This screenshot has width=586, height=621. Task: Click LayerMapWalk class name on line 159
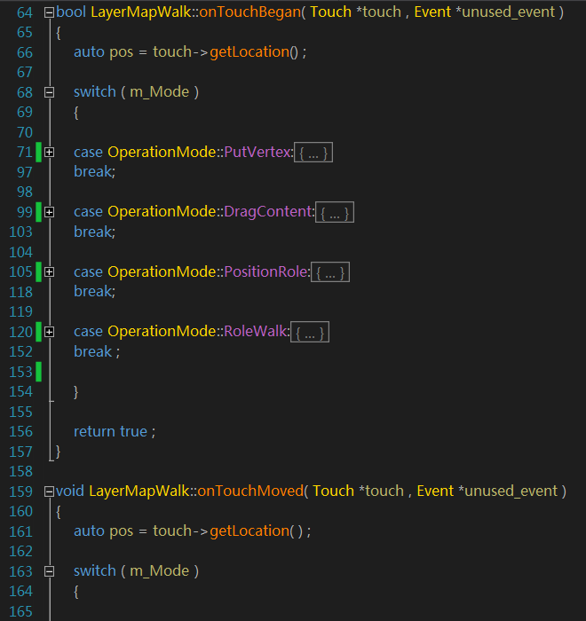(x=139, y=491)
